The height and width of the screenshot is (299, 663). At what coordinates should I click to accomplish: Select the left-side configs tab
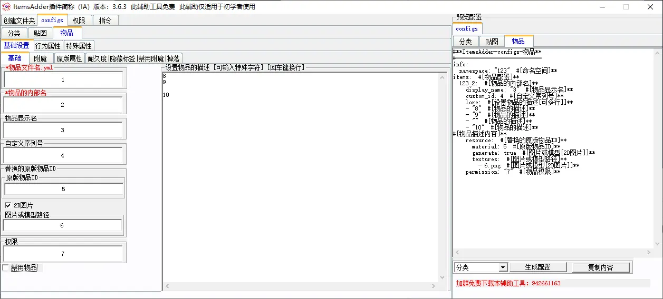coord(52,20)
